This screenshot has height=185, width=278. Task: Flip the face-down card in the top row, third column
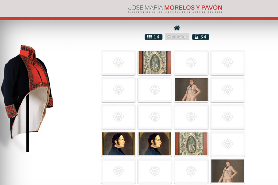pyautogui.click(x=191, y=63)
